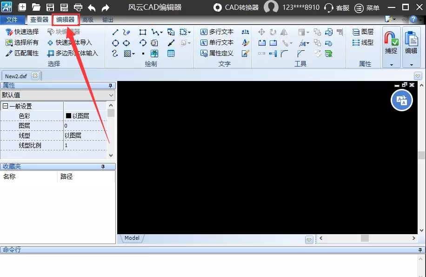Print the drawing with printer icon
Viewport: 426px width, 277px height.
click(78, 7)
